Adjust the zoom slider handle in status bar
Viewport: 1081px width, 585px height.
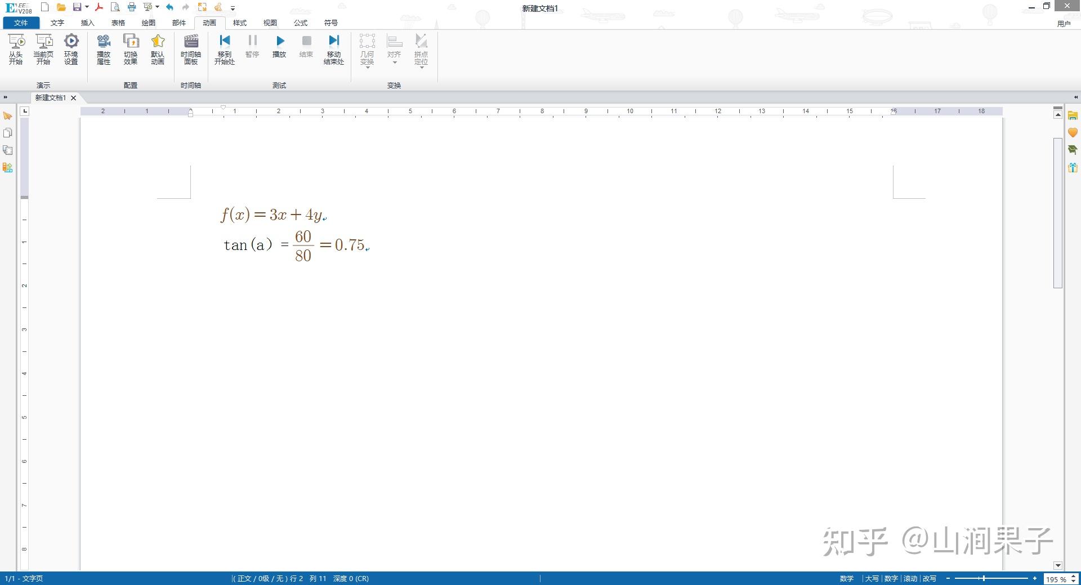point(984,578)
